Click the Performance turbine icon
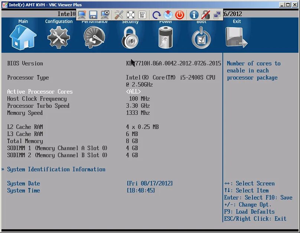The image size is (300, 233). (94, 37)
